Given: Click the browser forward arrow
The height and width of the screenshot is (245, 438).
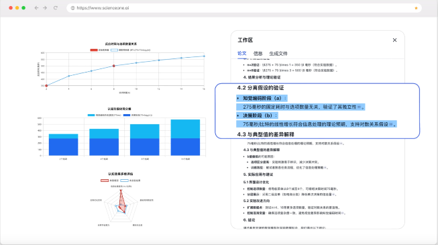Looking at the screenshot, I should coord(45,8).
